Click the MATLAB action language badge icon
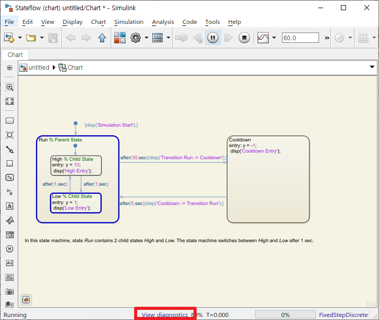 click(x=26, y=300)
